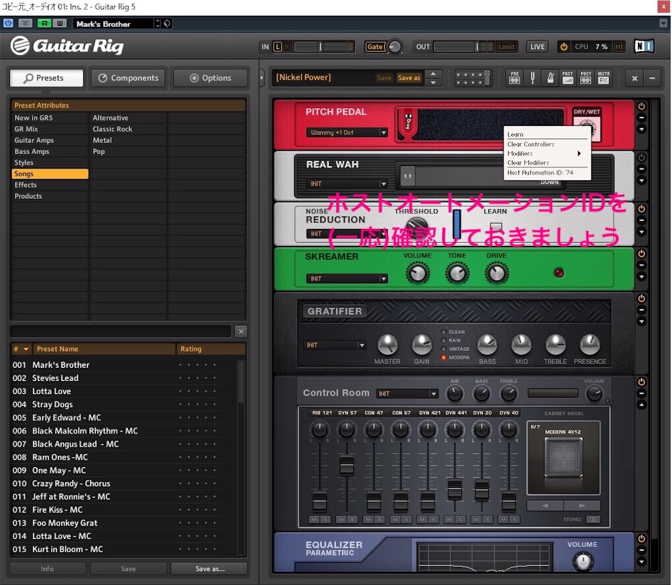Screen dimensions: 672x585
Task: Open the Gratifier INIT preset dropdown
Action: [335, 345]
